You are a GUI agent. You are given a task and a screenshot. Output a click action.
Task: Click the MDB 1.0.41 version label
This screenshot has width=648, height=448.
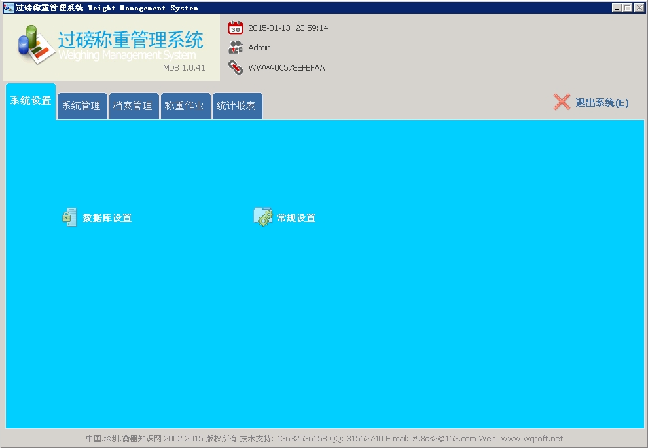coord(184,68)
